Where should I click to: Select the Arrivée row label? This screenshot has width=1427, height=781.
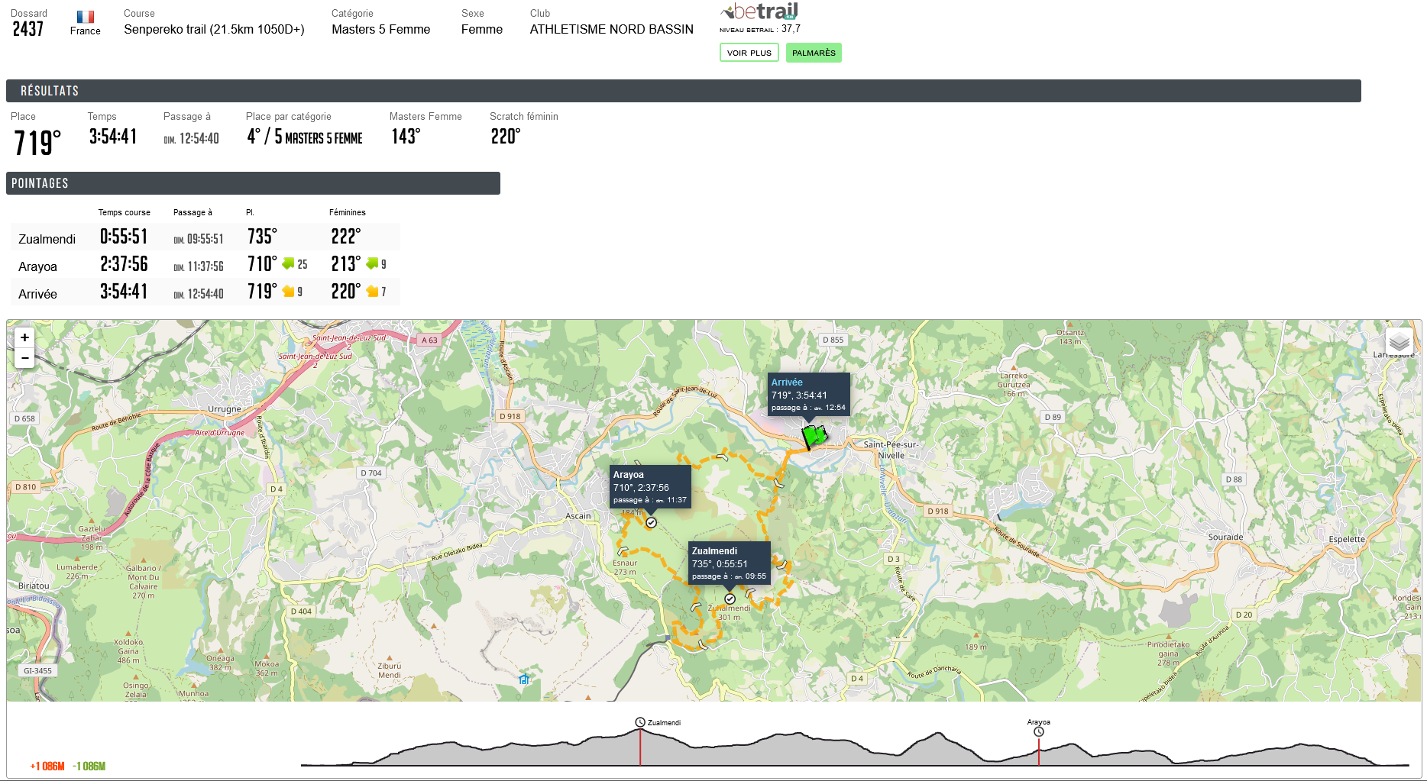pos(37,294)
